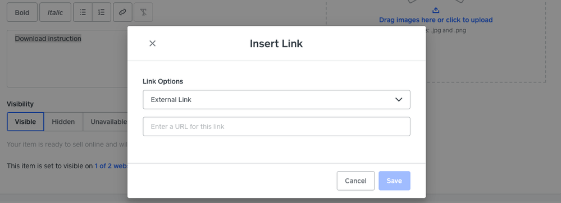Apply Bold formatting
561x203 pixels.
pyautogui.click(x=22, y=12)
